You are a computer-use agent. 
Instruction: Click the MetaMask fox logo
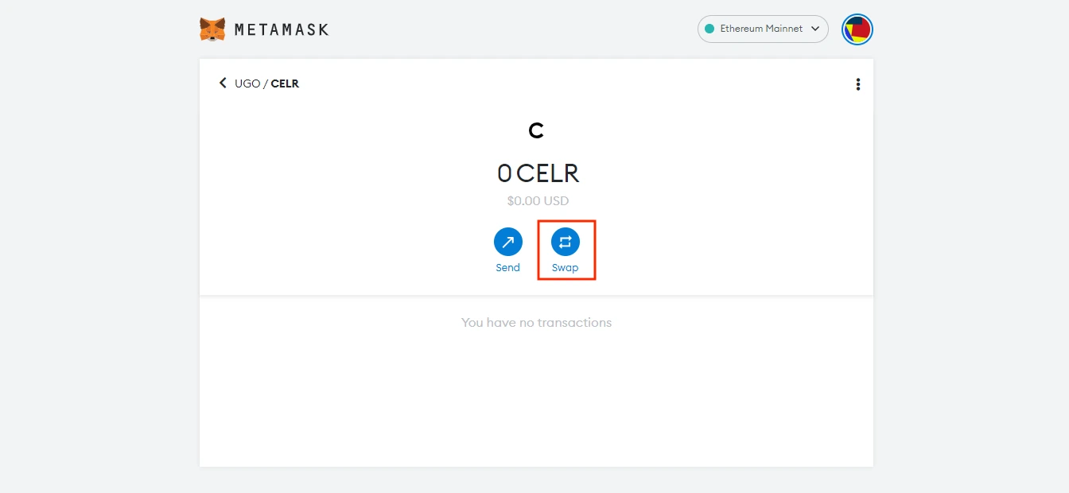pyautogui.click(x=212, y=29)
